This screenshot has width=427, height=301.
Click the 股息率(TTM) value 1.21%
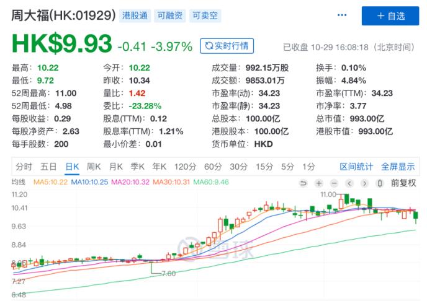pyautogui.click(x=171, y=131)
